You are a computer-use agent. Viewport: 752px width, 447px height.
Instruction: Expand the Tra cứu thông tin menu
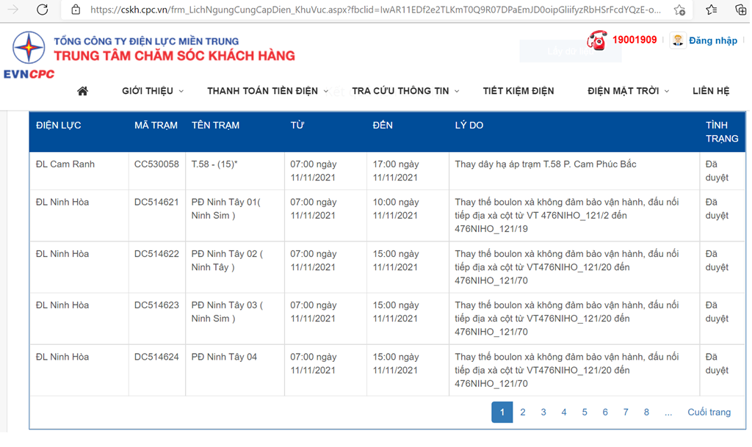pos(405,91)
